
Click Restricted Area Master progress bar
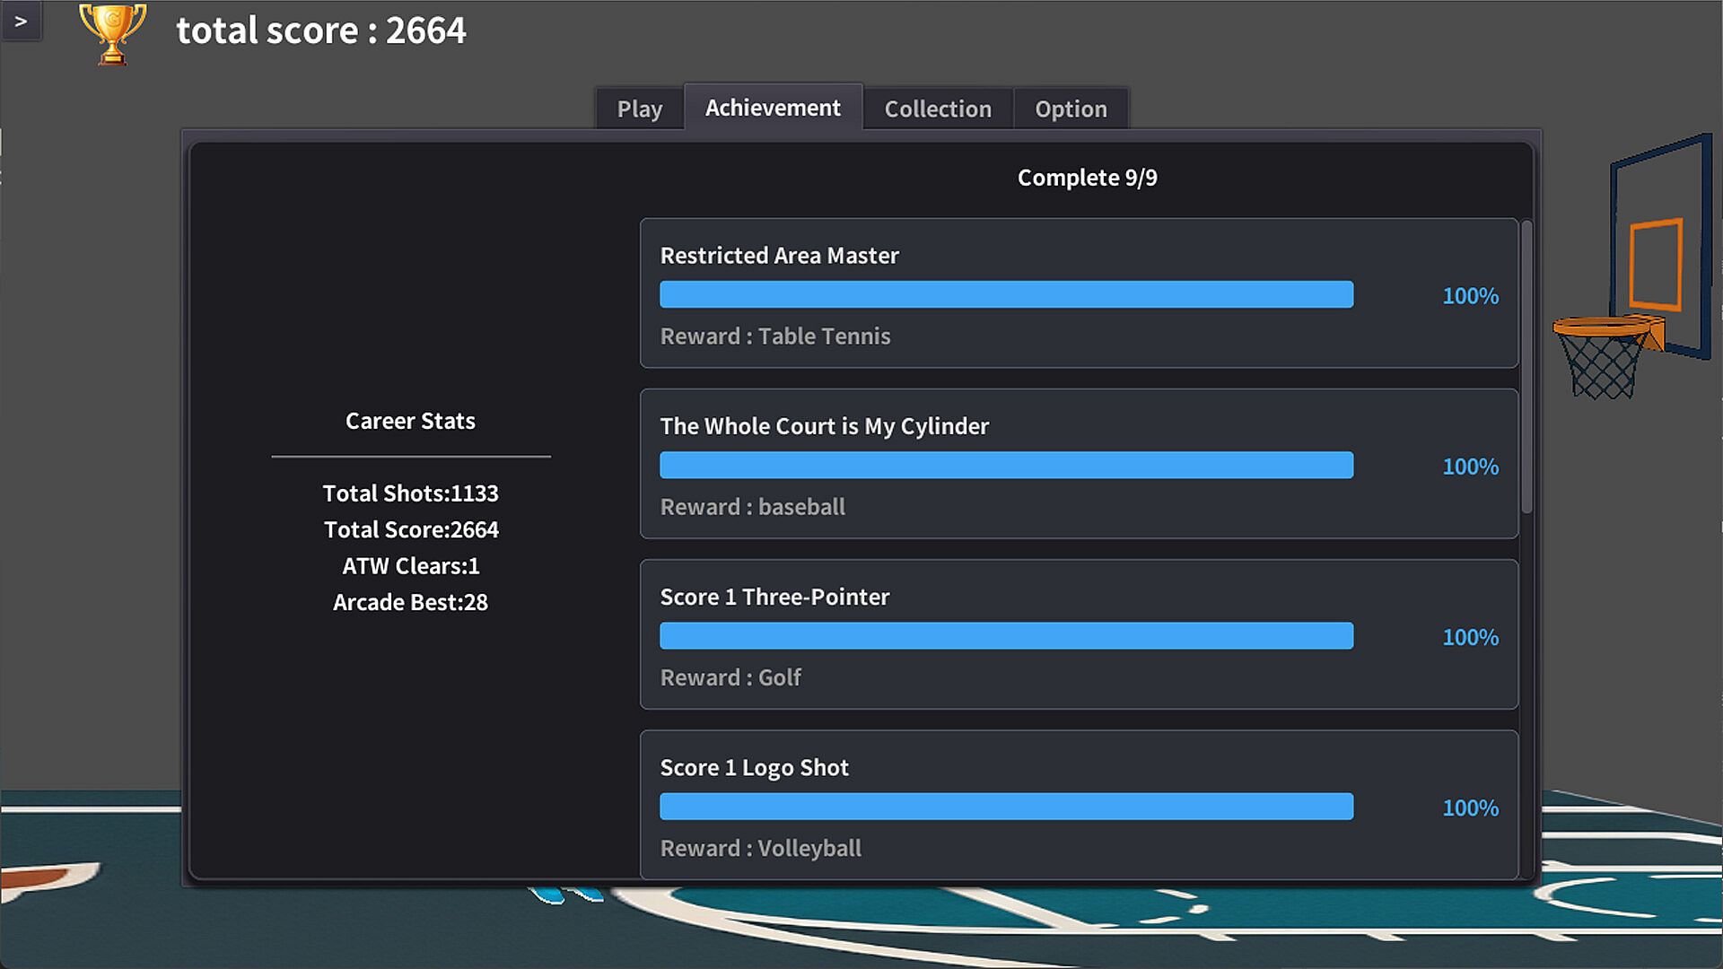pyautogui.click(x=1006, y=294)
